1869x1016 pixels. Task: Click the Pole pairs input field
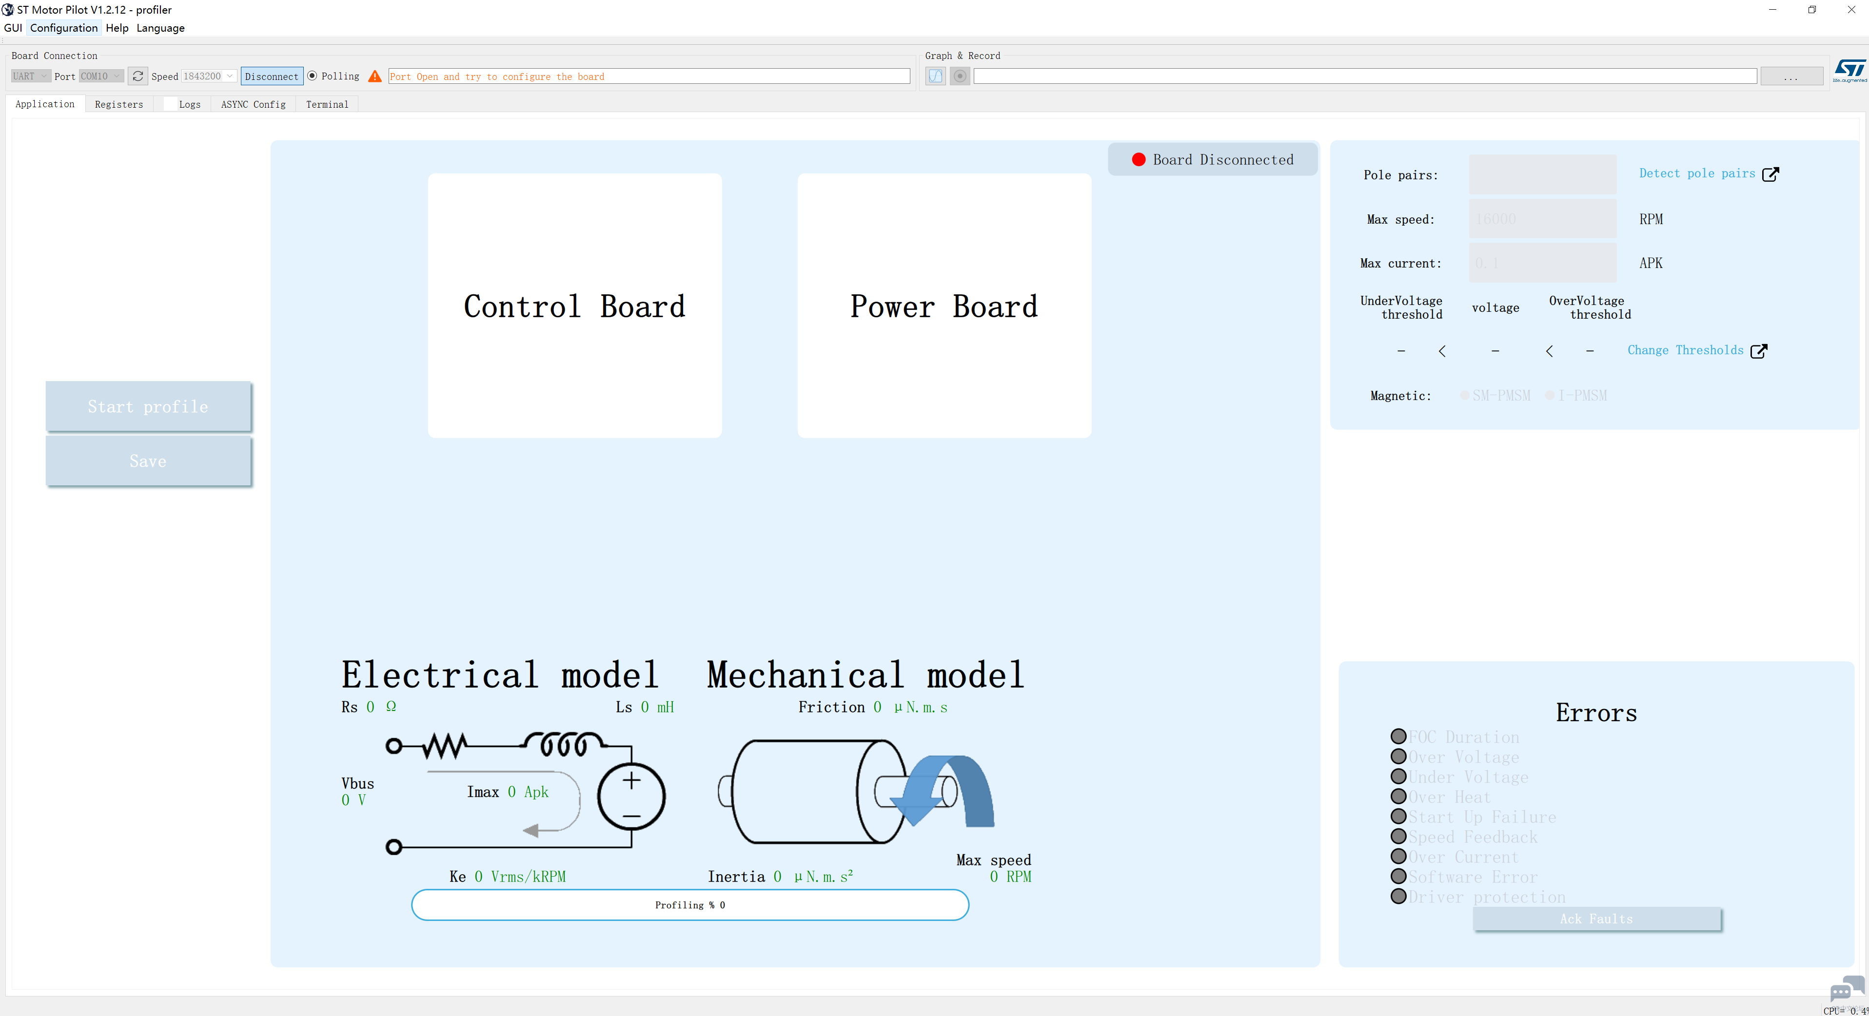pos(1542,174)
